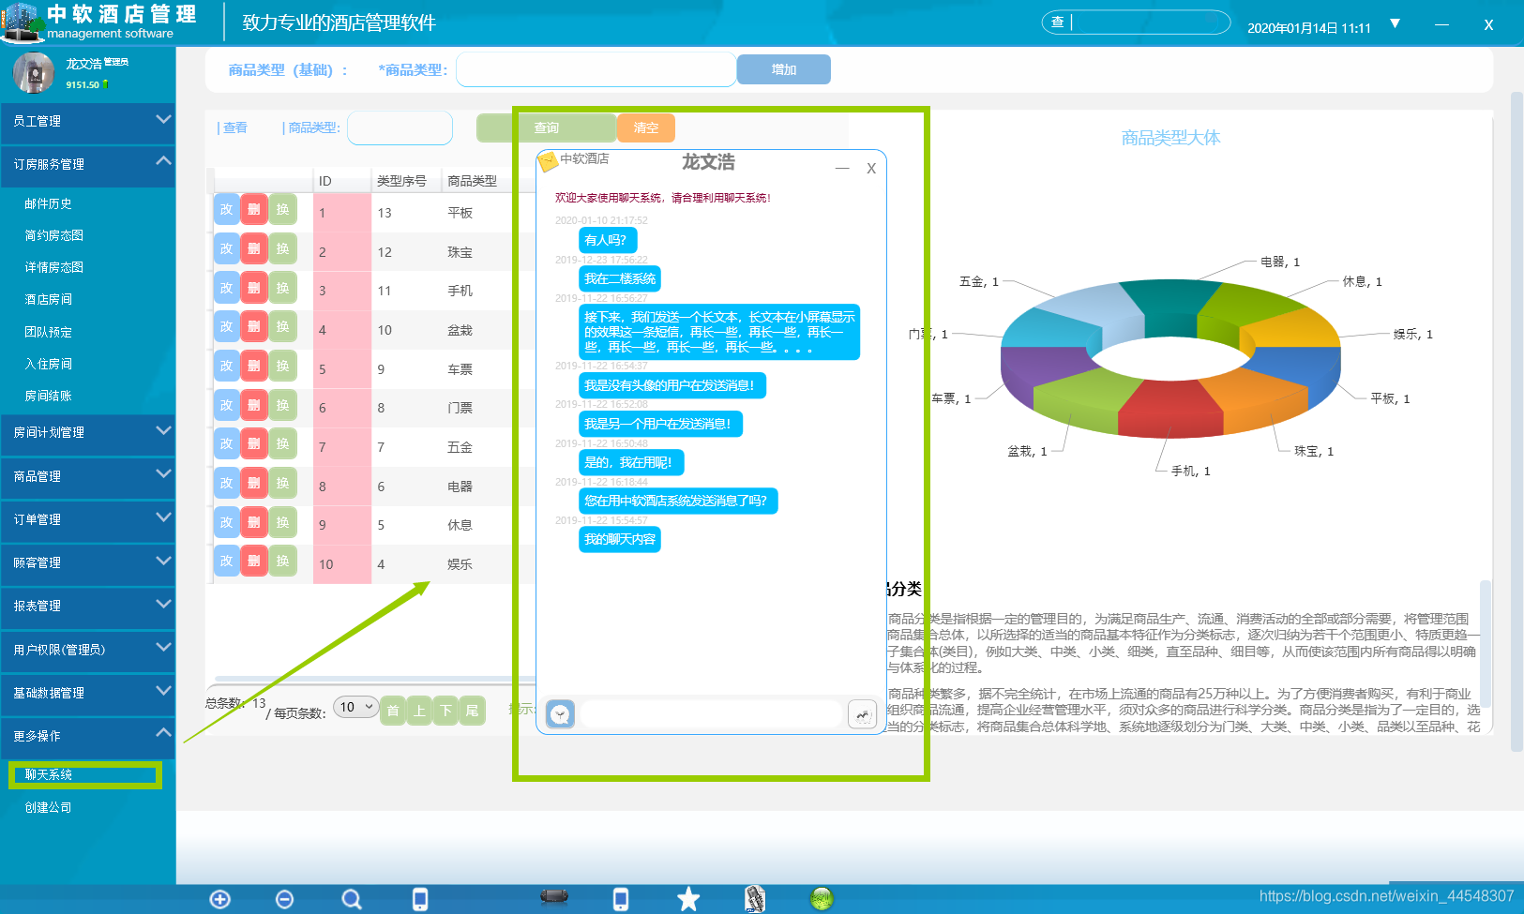Image resolution: width=1524 pixels, height=914 pixels.
Task: Click the 首 first-page pagination button
Action: pyautogui.click(x=394, y=711)
